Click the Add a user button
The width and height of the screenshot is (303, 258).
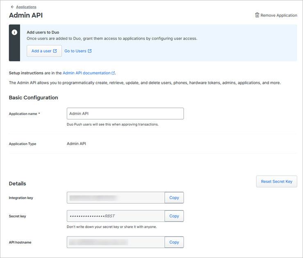[x=44, y=51]
